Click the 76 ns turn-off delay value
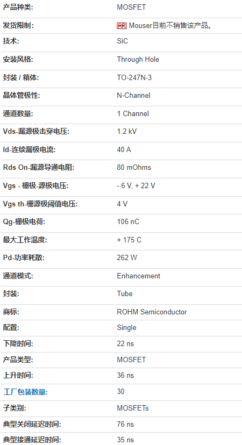Image resolution: width=242 pixels, height=445 pixels. tap(125, 424)
